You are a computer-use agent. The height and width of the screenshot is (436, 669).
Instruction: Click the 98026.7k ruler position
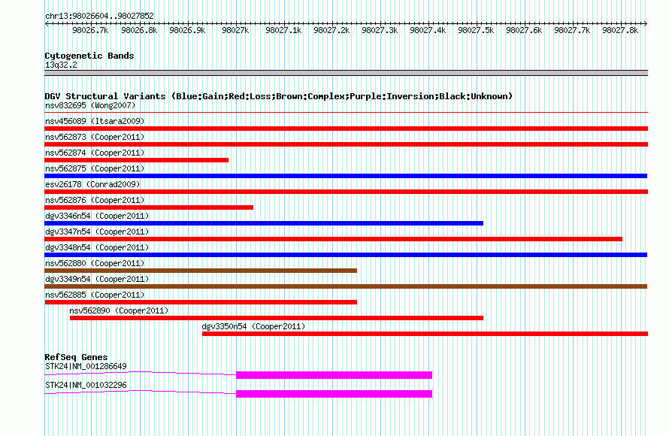pyautogui.click(x=90, y=30)
